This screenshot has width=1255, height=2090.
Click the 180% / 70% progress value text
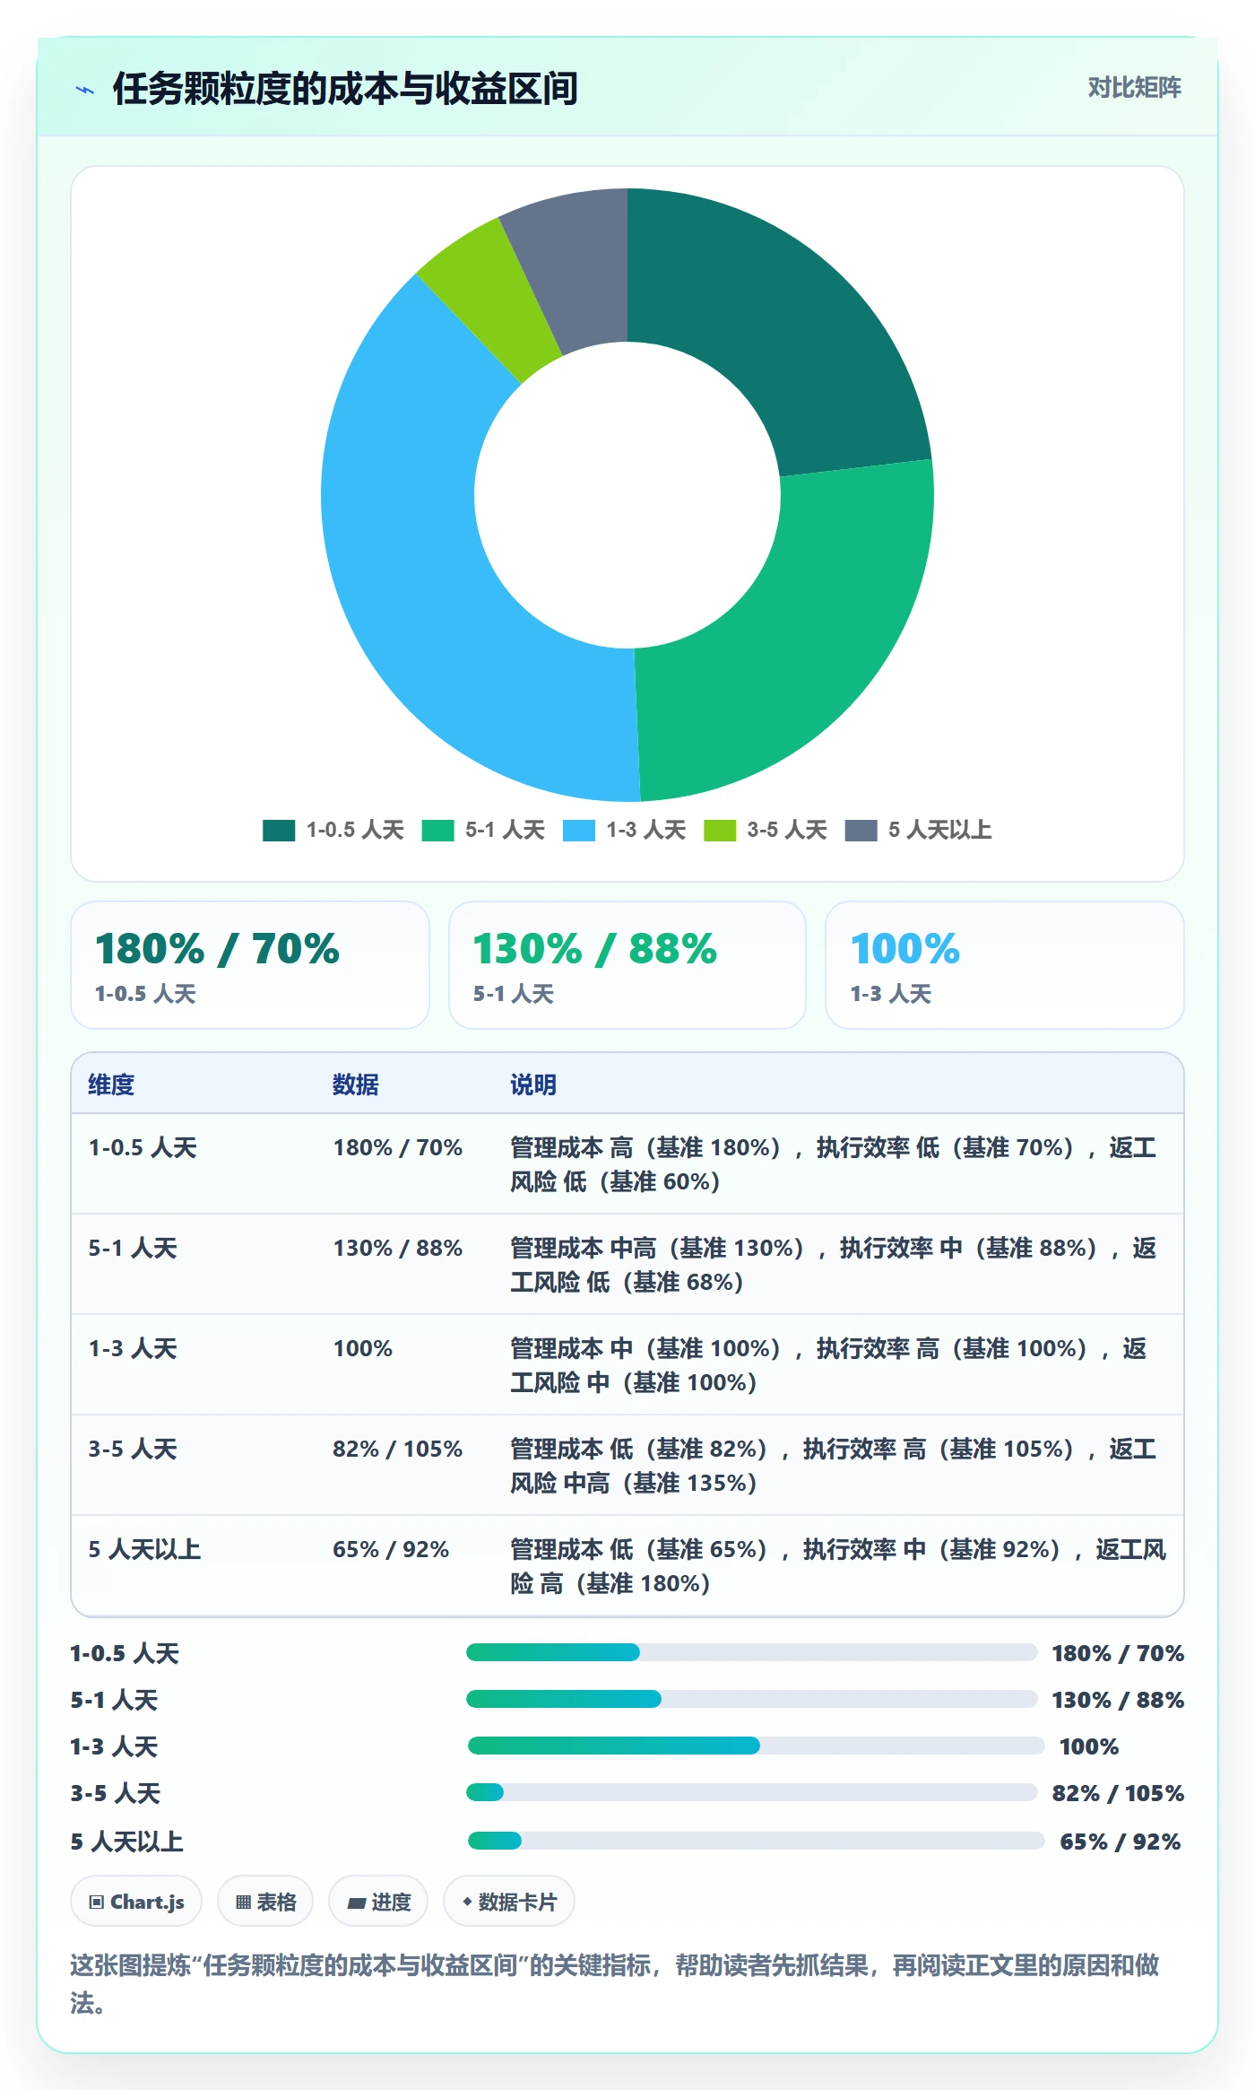click(1118, 1653)
